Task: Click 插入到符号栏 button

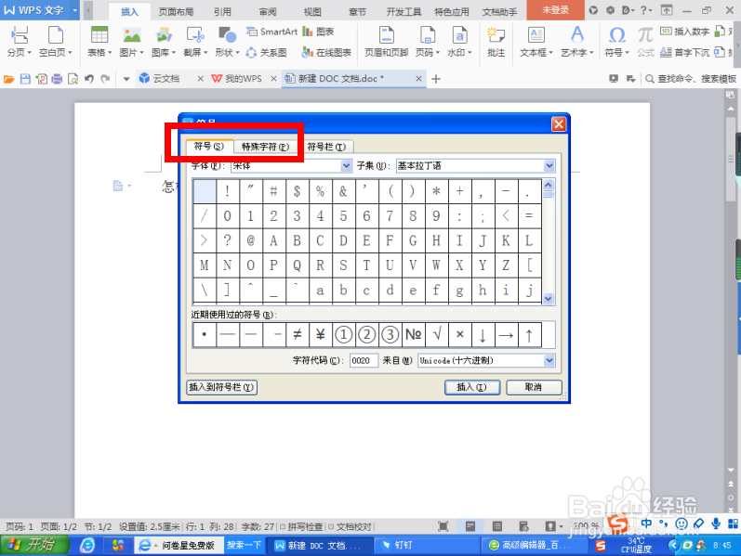Action: coord(221,387)
